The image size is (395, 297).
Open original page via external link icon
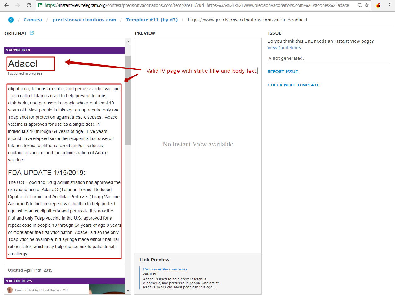(32, 33)
